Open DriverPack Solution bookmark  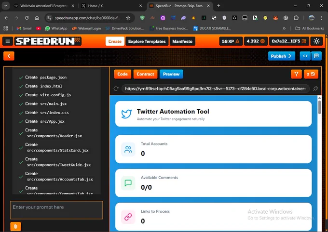point(124,28)
